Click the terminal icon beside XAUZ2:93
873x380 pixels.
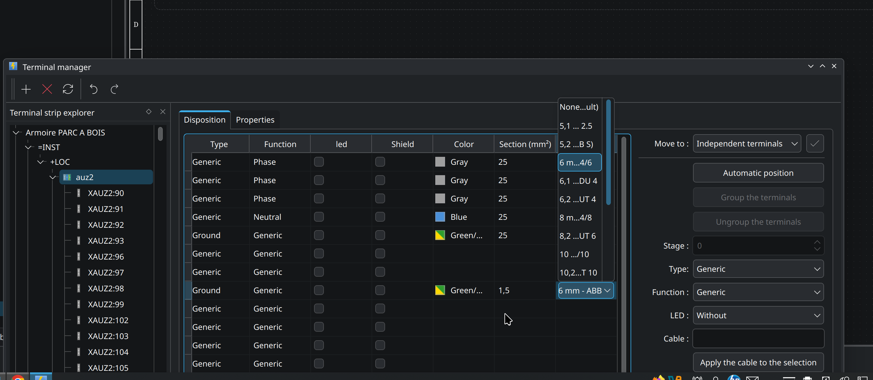tap(79, 241)
